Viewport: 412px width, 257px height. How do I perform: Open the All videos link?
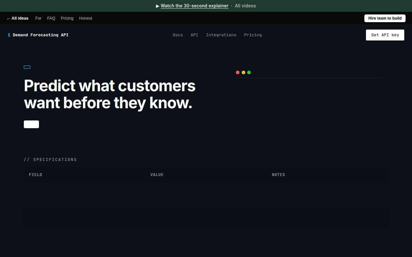pyautogui.click(x=245, y=6)
